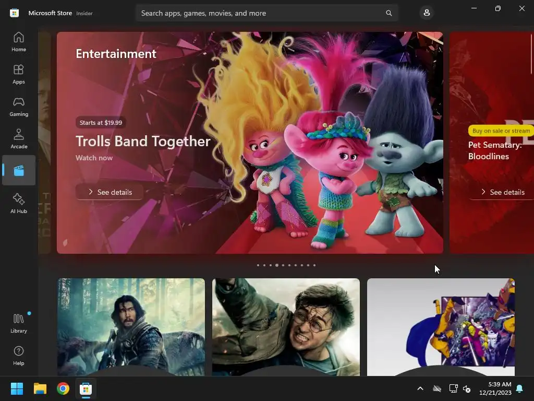The image size is (534, 401).
Task: Open the animated superheroes movie thumbnail
Action: (x=441, y=327)
